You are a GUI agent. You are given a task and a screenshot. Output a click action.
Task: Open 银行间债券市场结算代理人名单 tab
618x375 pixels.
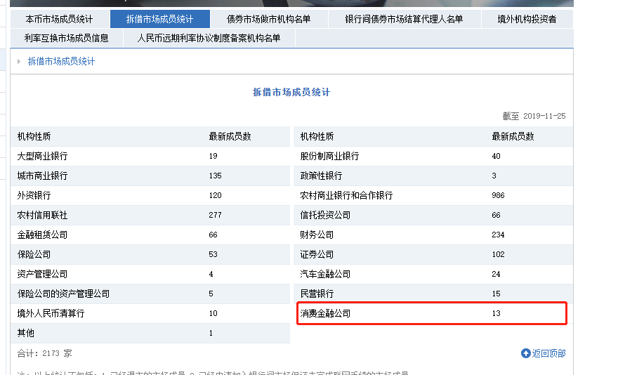click(x=404, y=19)
